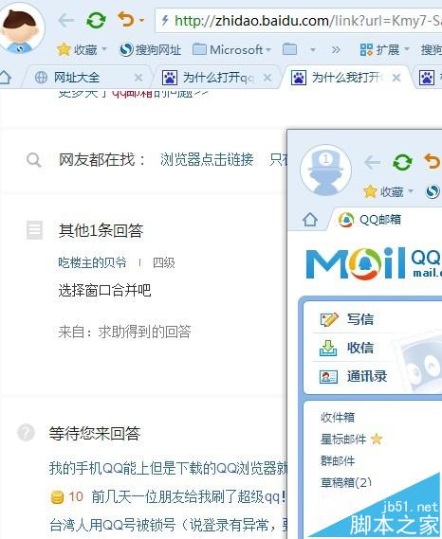Image resolution: width=442 pixels, height=539 pixels.
Task: Open the 收件箱 inbox folder
Action: tap(338, 418)
